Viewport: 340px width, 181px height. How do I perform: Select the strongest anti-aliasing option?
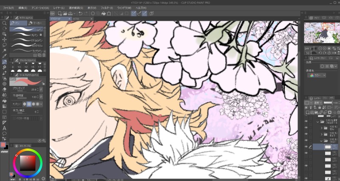(x=38, y=104)
